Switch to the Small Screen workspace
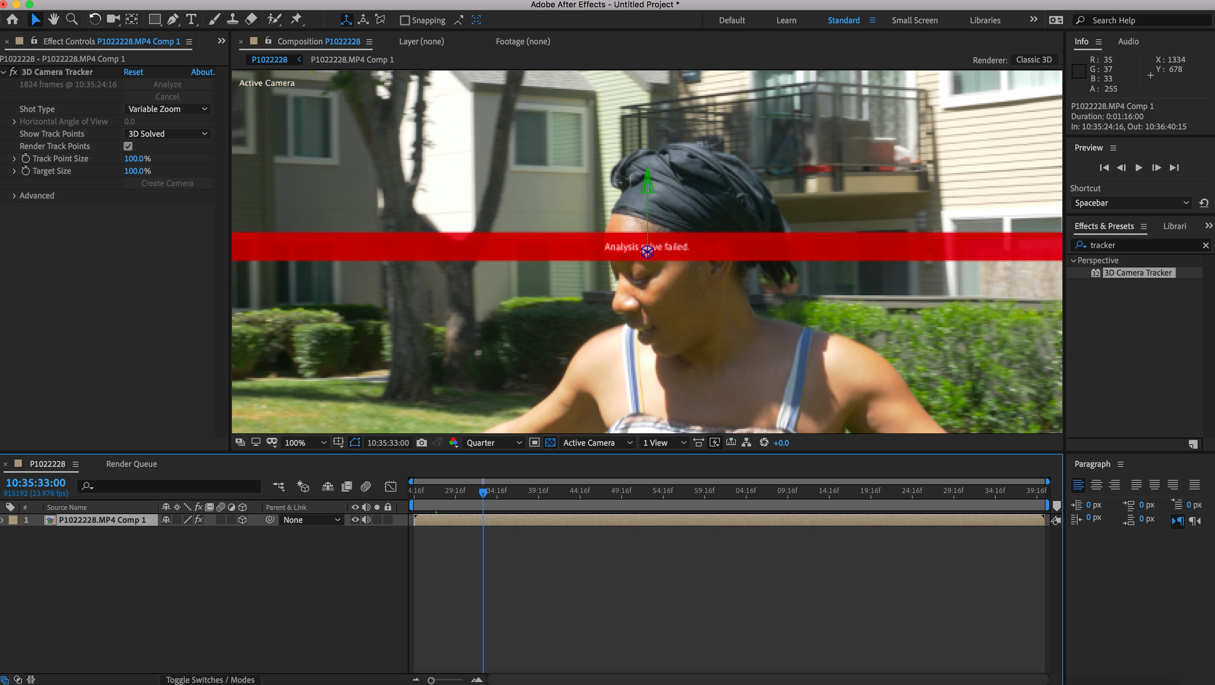Screen dimensions: 1215x685 click(x=914, y=20)
